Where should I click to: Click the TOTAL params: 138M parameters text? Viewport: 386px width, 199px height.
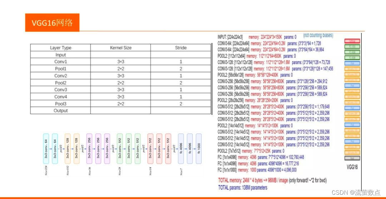pyautogui.click(x=242, y=188)
